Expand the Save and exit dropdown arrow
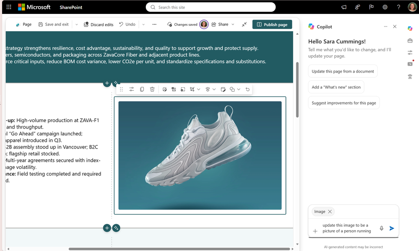 [x=77, y=25]
